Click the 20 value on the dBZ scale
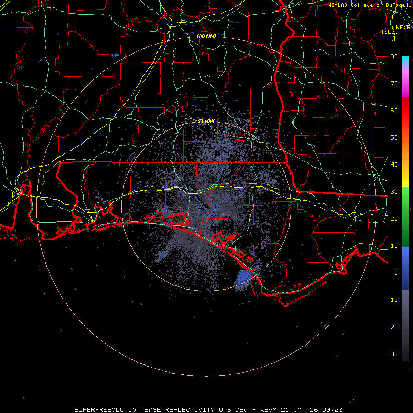The width and height of the screenshot is (413, 413). tap(394, 218)
